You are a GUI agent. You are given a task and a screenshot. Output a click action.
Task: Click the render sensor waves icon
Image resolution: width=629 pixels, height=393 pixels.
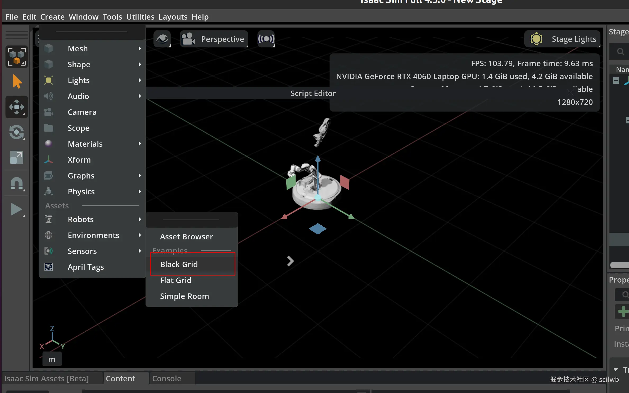click(x=266, y=39)
